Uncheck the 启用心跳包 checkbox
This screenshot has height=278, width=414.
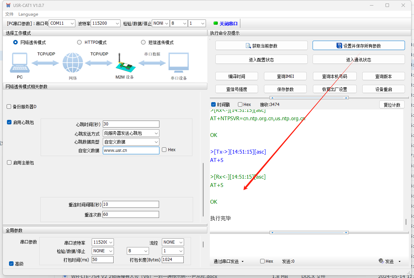coord(9,122)
